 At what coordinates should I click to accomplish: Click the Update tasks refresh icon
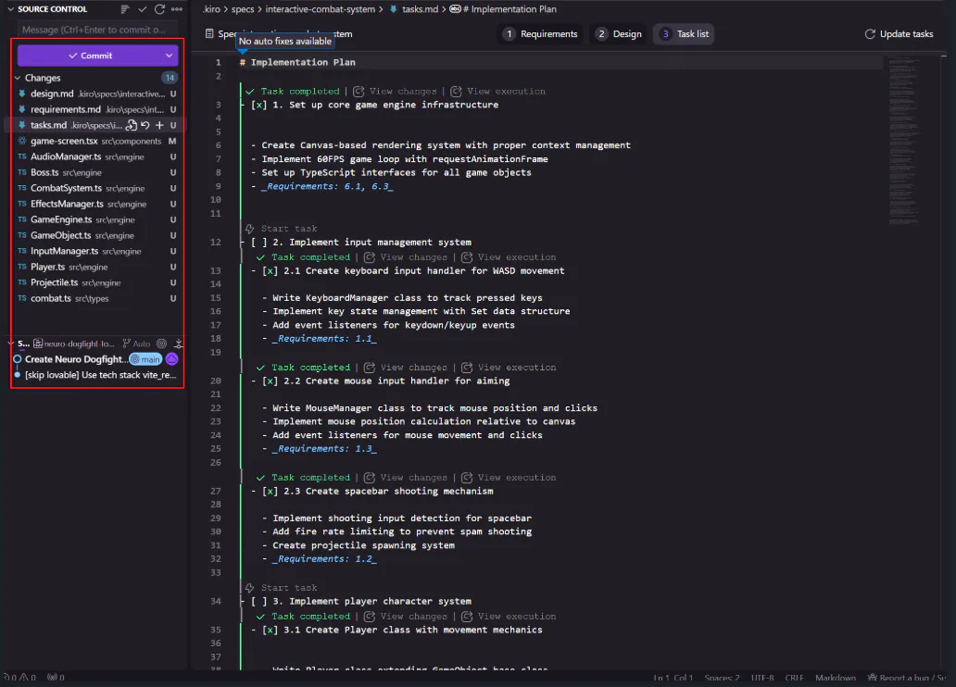(x=870, y=34)
